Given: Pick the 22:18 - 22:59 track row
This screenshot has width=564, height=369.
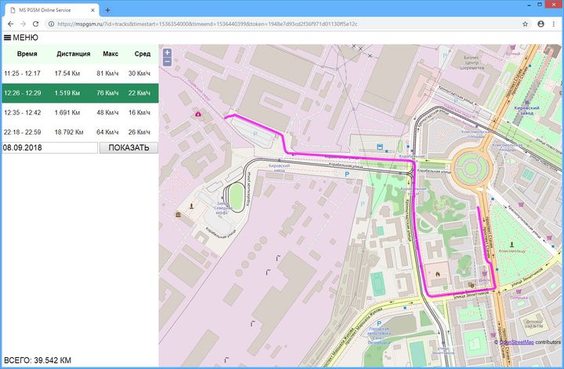Looking at the screenshot, I should 78,132.
